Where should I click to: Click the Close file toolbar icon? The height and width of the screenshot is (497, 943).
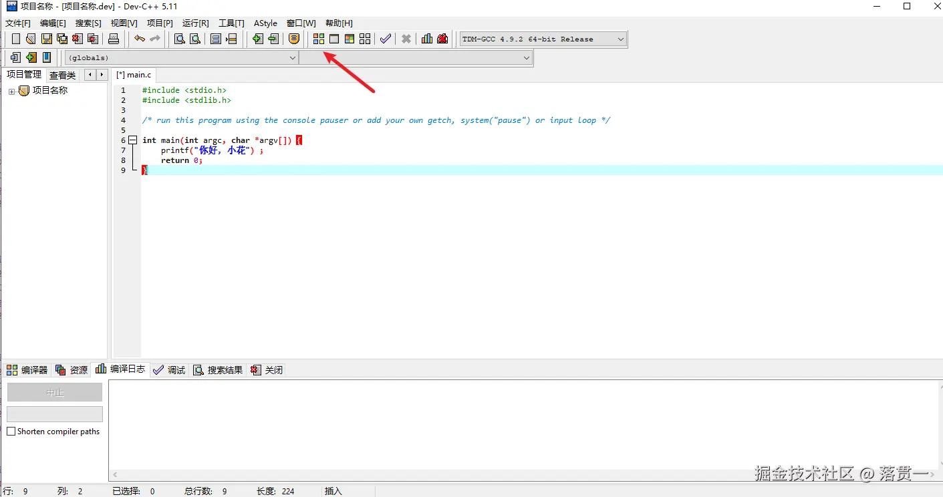point(78,39)
